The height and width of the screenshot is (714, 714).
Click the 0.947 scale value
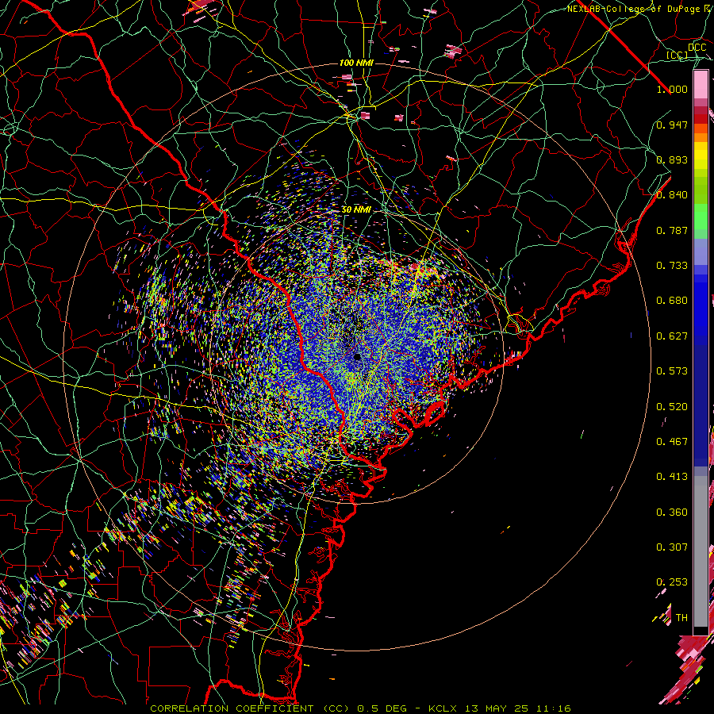point(672,125)
